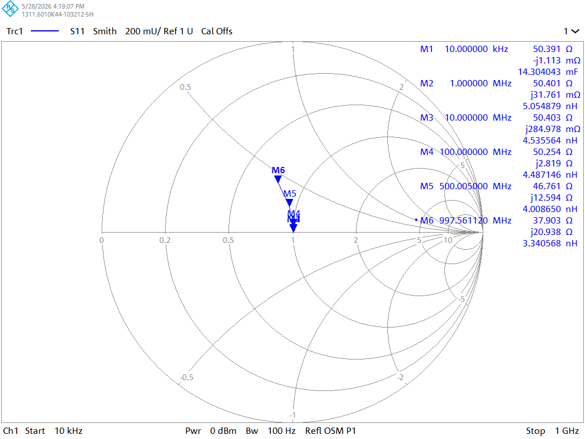Click the 14.304043 mF capacitance value
This screenshot has height=439, width=585.
click(548, 72)
